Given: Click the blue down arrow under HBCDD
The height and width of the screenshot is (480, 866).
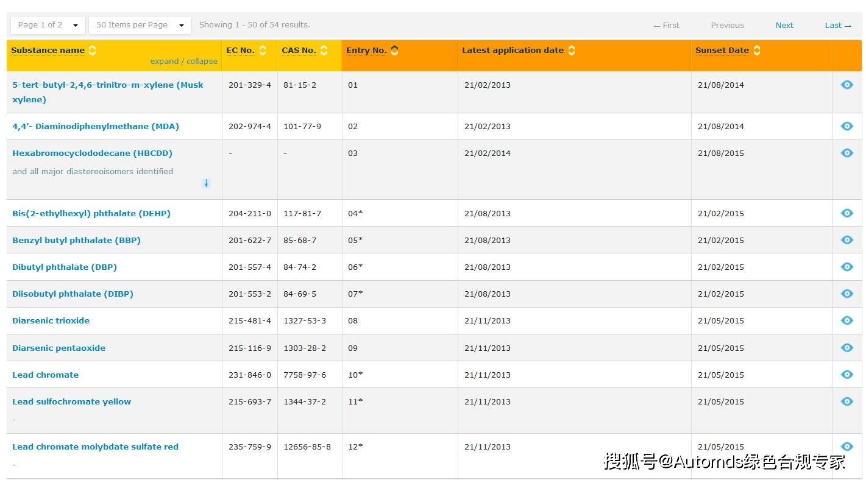Looking at the screenshot, I should click(x=206, y=183).
